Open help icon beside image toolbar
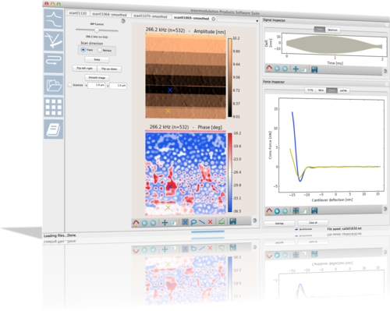This screenshot has width=390, height=311. (255, 221)
